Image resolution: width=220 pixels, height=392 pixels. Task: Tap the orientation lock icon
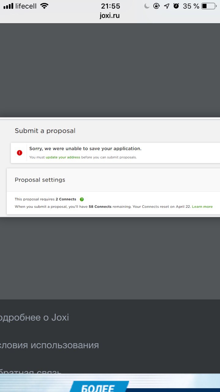pyautogui.click(x=156, y=6)
